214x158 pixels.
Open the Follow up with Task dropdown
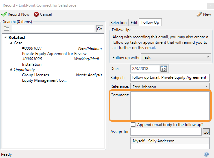coord(176,57)
